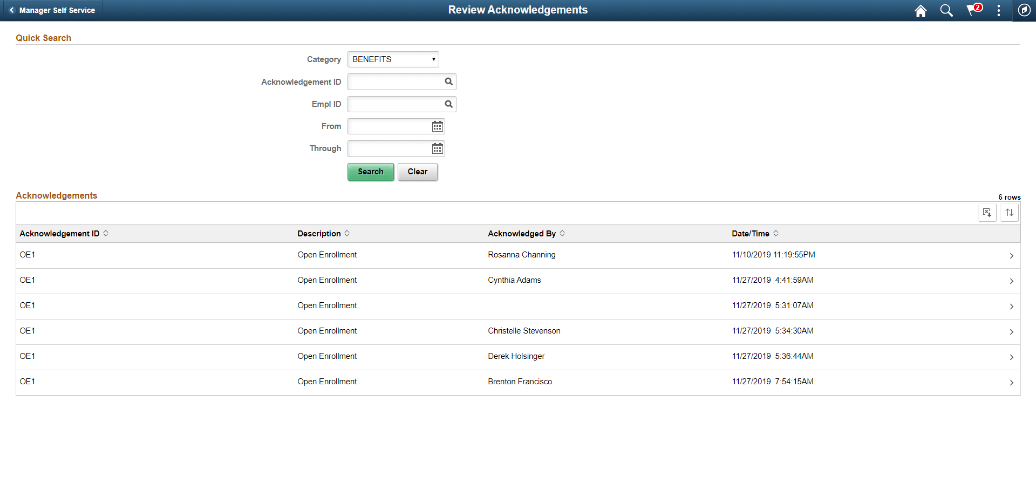
Task: Click inside the Empl ID input field
Action: point(394,104)
